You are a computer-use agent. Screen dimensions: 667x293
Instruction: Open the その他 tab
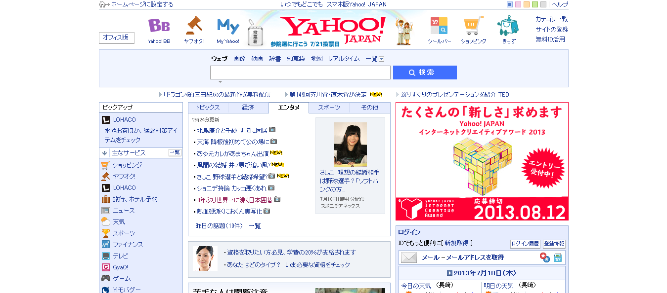click(369, 108)
